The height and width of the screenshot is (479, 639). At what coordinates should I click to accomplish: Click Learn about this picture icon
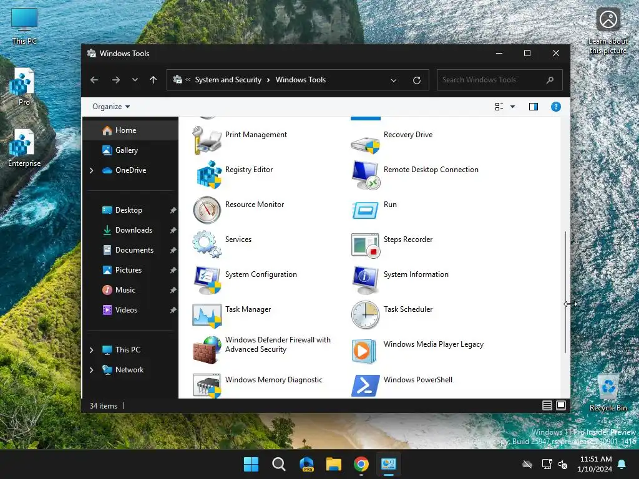pos(608,31)
